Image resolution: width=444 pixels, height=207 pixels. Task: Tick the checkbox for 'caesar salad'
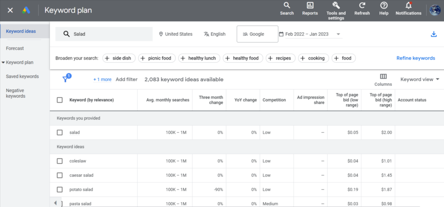click(x=60, y=175)
